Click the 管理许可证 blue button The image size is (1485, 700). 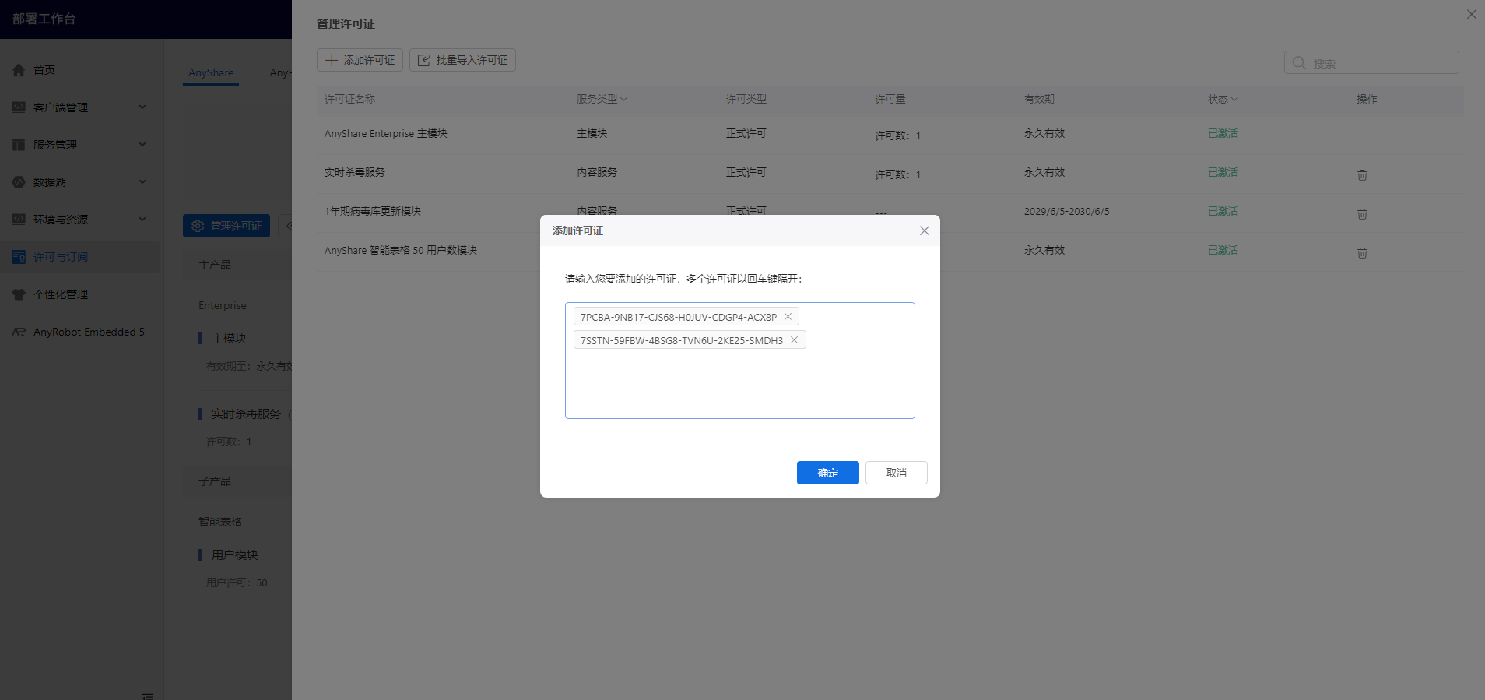click(x=226, y=226)
